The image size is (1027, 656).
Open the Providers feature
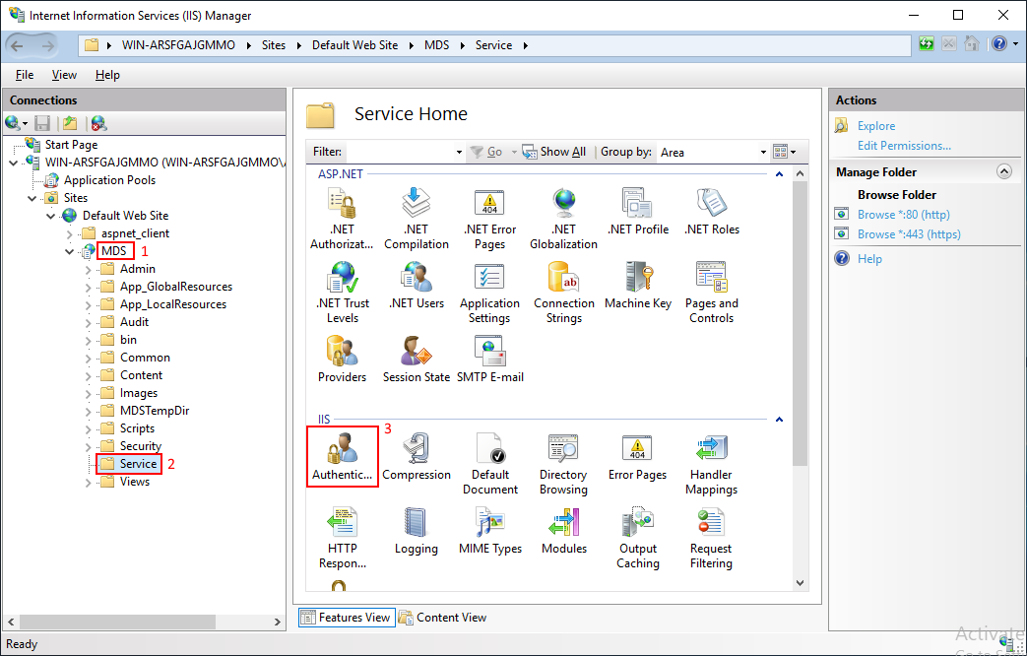(x=342, y=360)
